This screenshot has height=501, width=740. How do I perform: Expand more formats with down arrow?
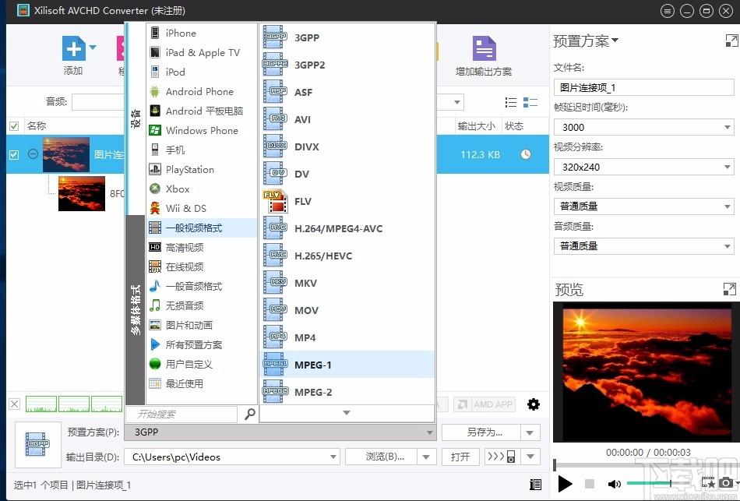click(347, 413)
